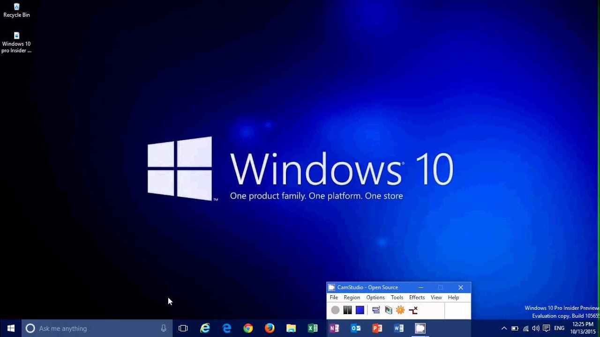
Task: Close the CamStudio window
Action: [461, 287]
